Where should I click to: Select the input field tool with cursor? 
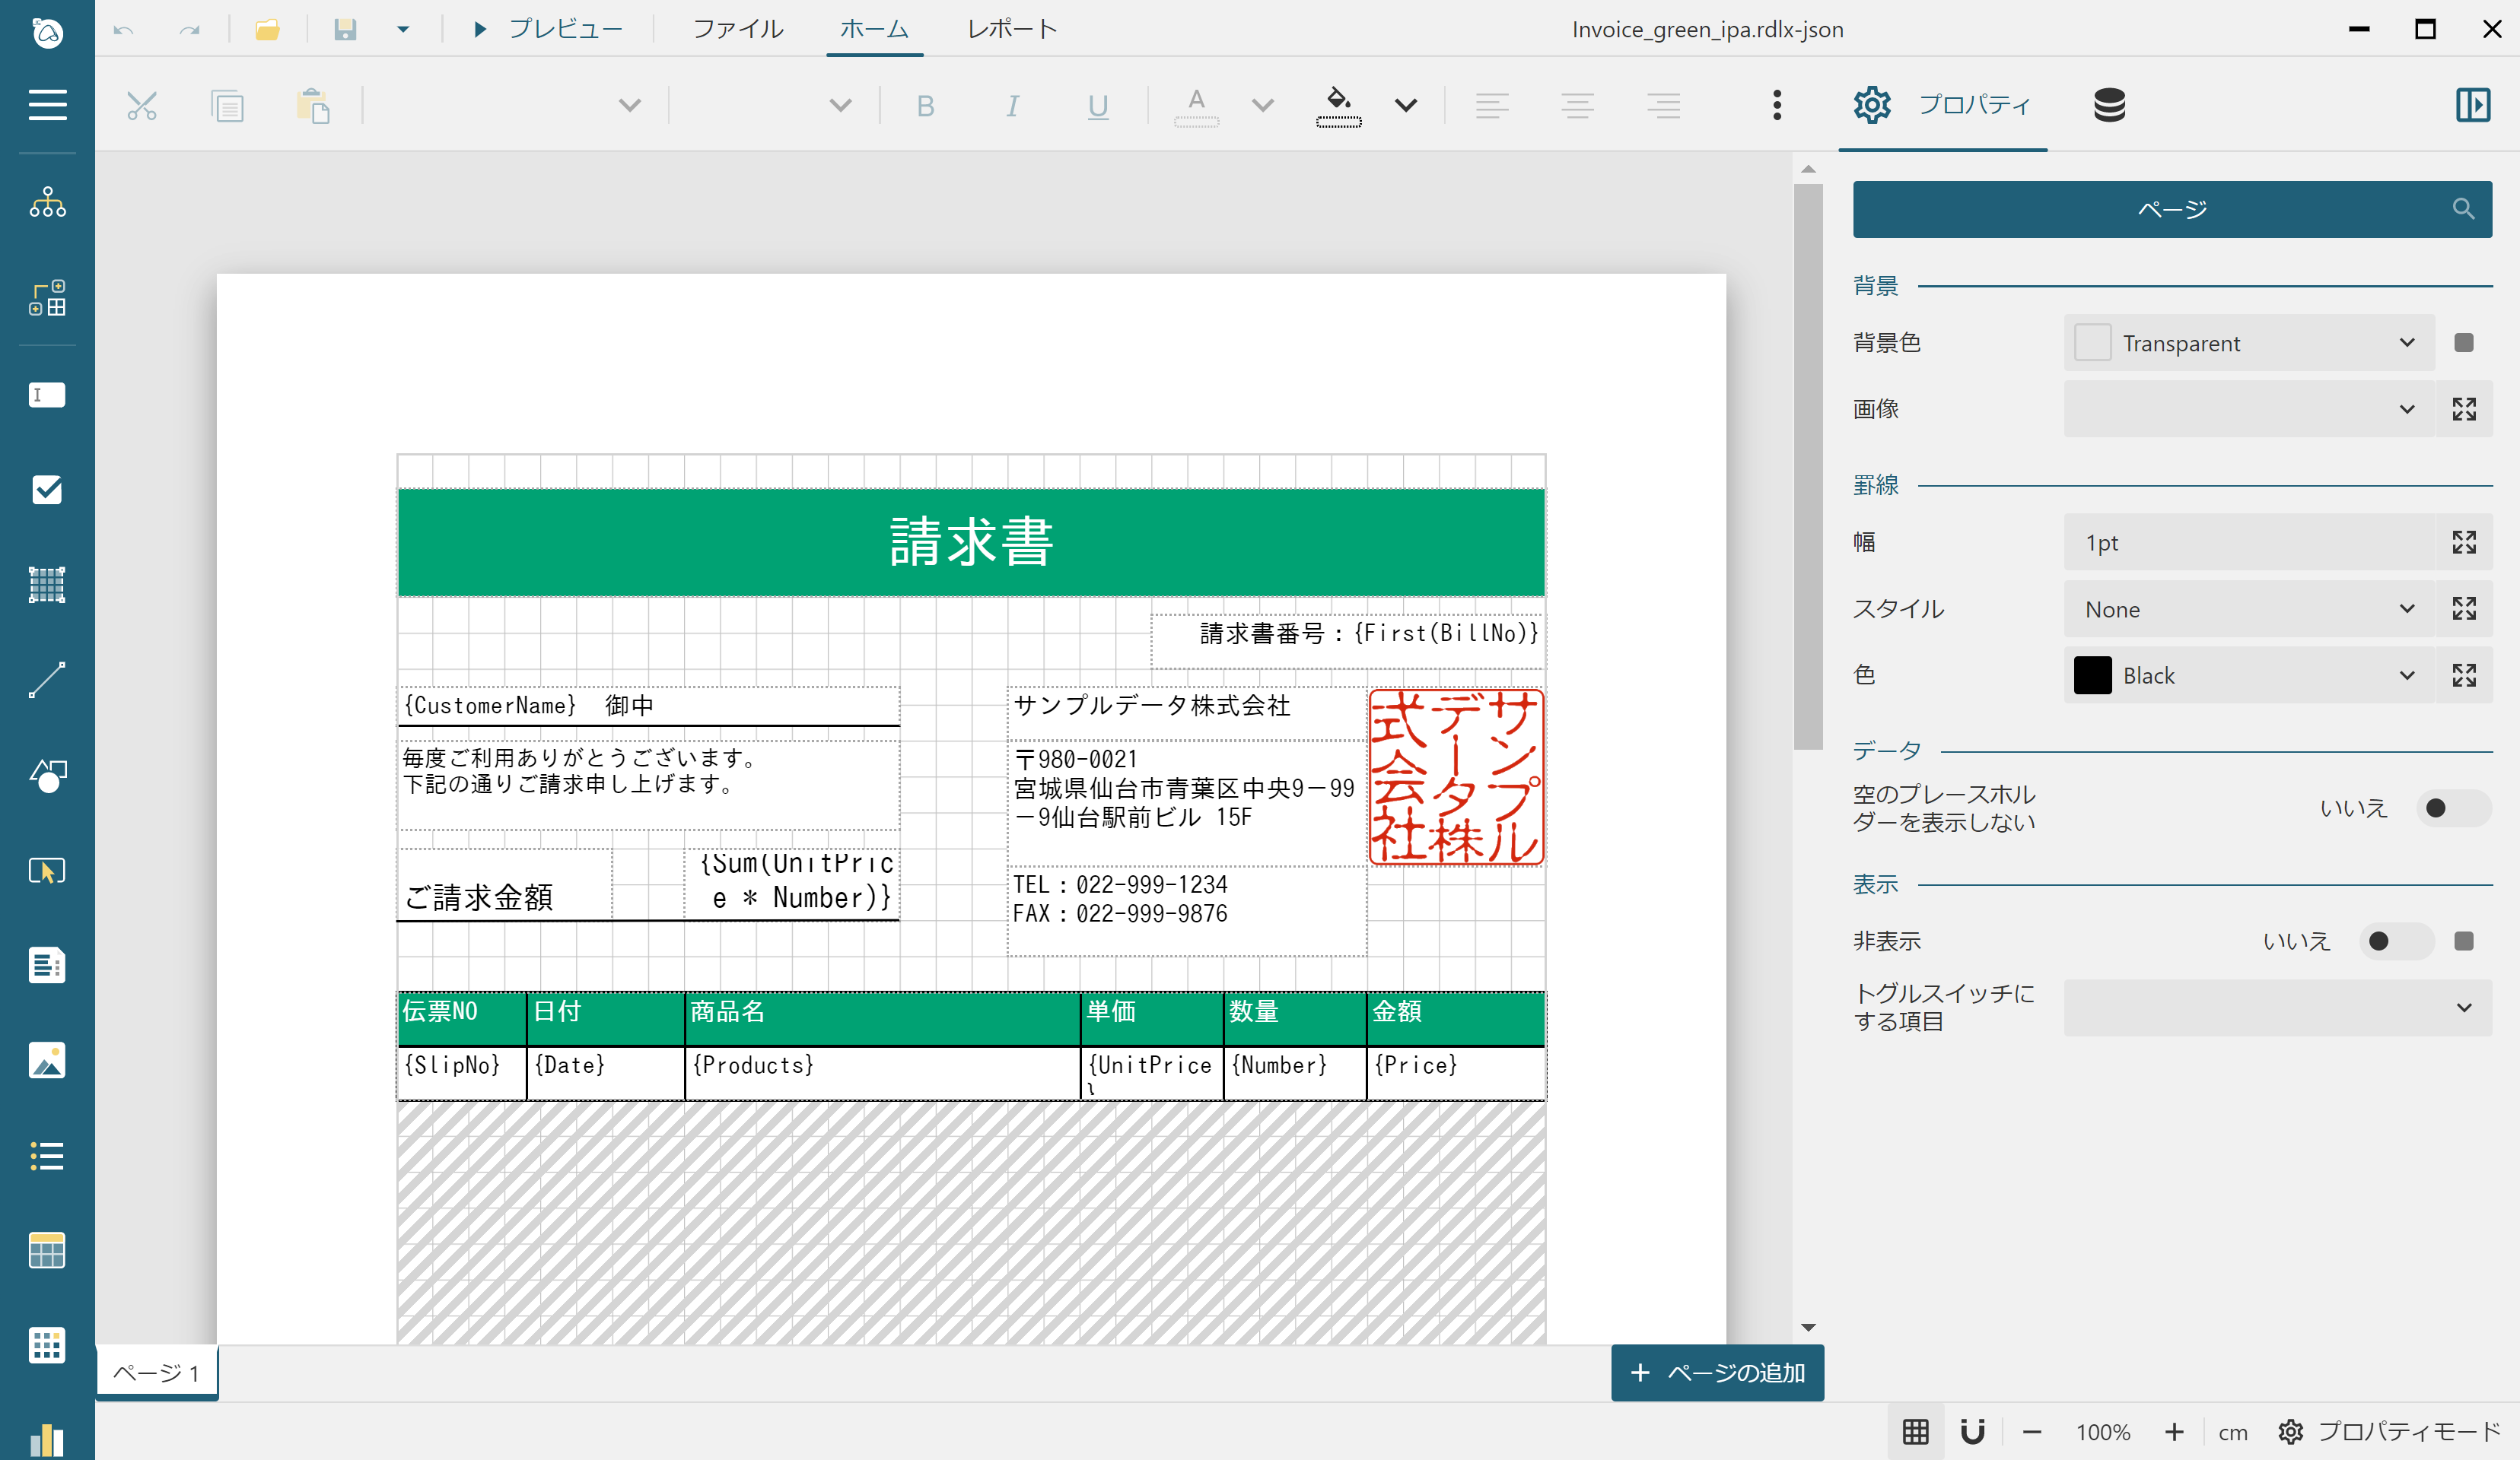[x=47, y=871]
